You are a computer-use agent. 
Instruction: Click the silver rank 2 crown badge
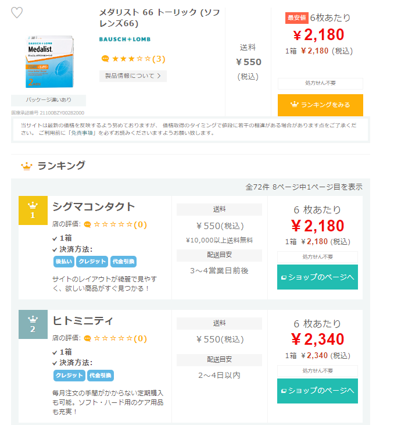tap(33, 324)
